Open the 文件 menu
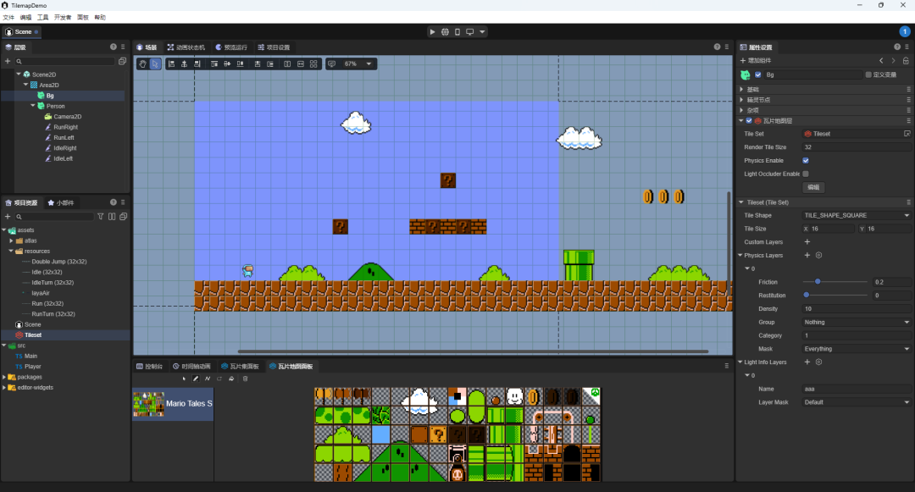The image size is (915, 492). 8,18
